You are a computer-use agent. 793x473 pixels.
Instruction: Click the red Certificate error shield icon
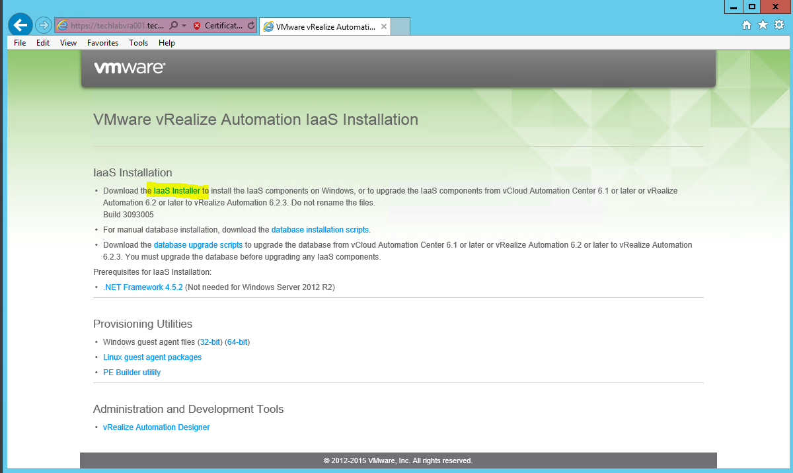[197, 26]
